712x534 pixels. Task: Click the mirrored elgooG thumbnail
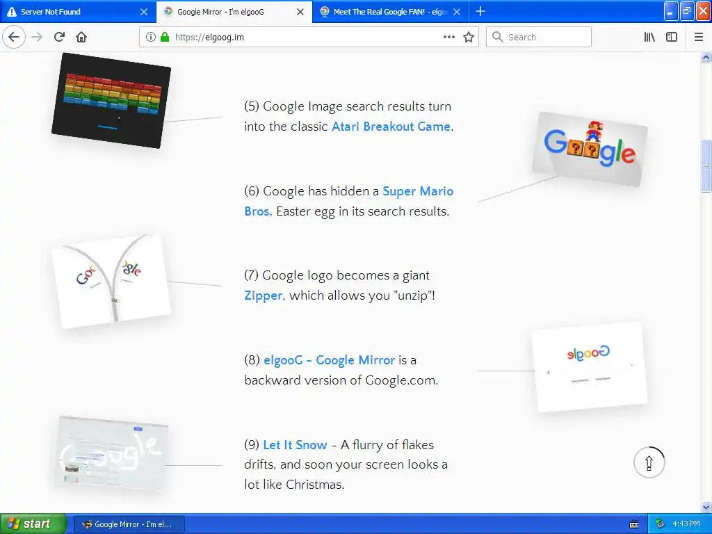(590, 367)
